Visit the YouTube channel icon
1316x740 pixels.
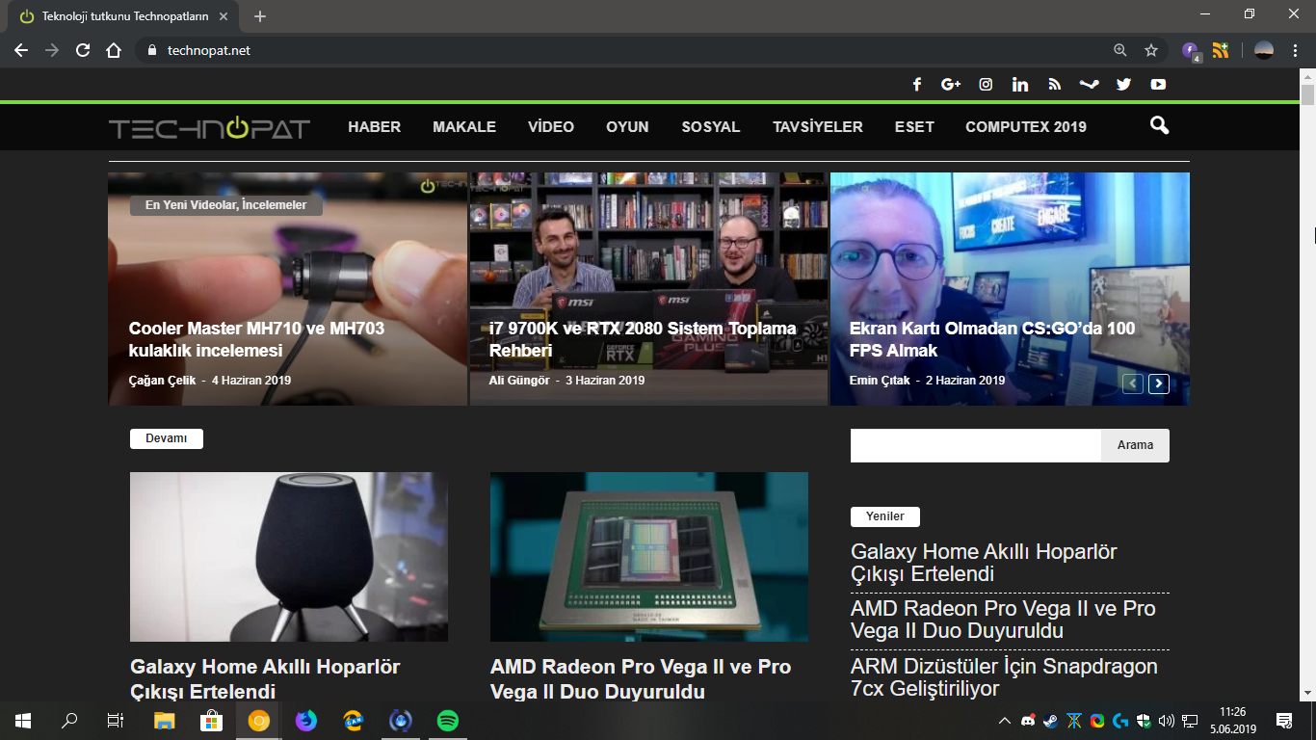[1158, 85]
